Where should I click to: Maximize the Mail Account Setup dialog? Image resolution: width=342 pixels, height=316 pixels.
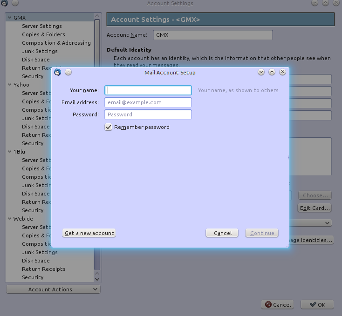(x=272, y=72)
